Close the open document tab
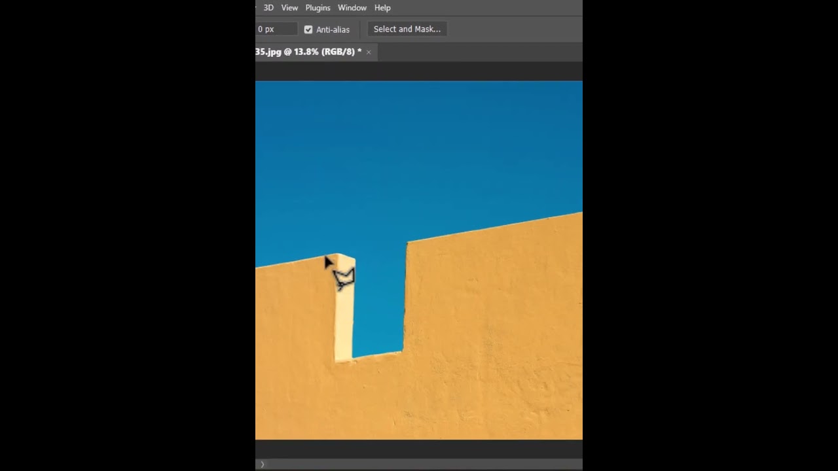The height and width of the screenshot is (471, 838). coord(369,52)
